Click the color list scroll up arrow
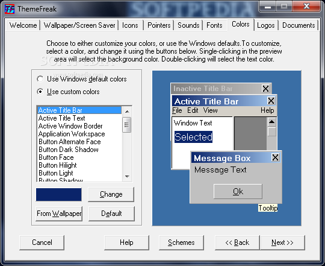The width and height of the screenshot is (325, 266). click(127, 112)
